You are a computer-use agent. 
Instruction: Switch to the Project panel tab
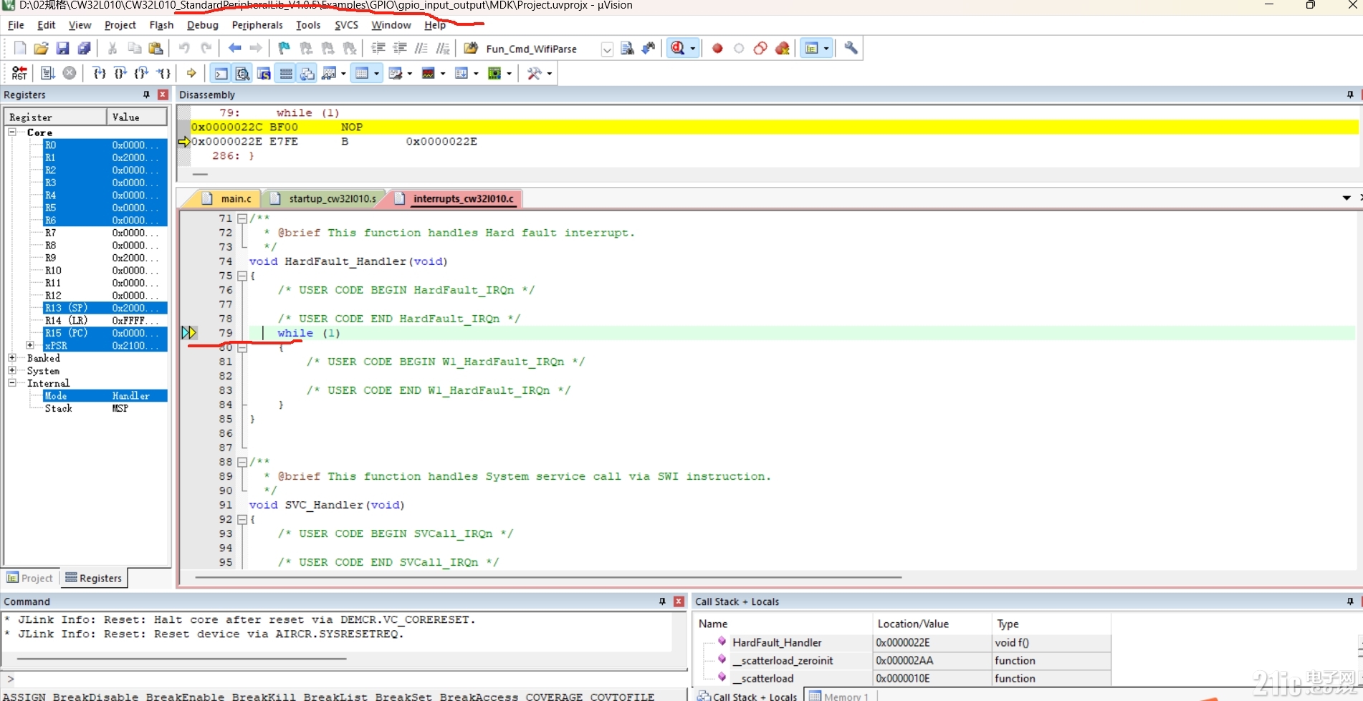coord(30,578)
